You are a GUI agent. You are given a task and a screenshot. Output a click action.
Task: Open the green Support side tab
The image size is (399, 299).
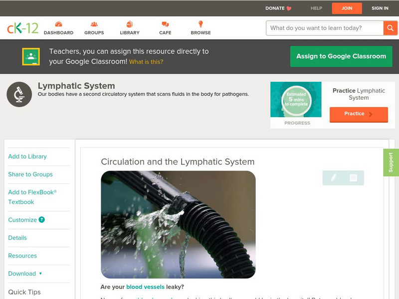tap(391, 162)
